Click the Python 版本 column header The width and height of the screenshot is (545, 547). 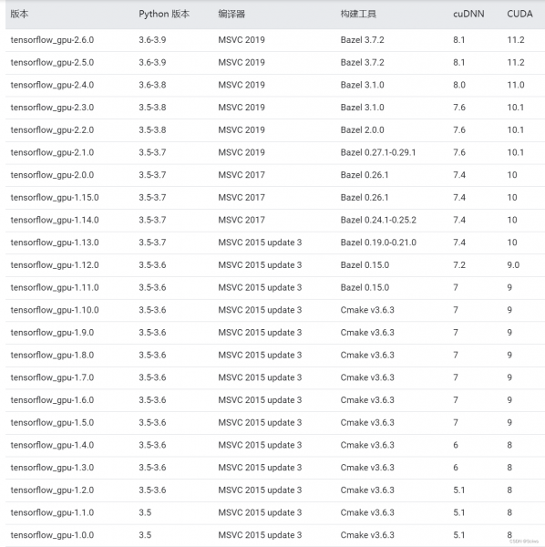pos(164,14)
